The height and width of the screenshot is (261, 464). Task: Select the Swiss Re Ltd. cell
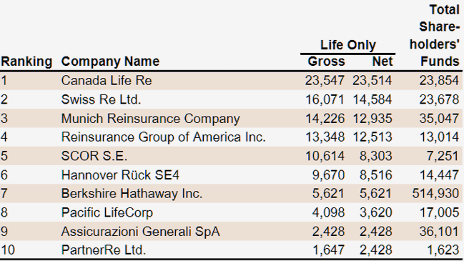click(101, 99)
